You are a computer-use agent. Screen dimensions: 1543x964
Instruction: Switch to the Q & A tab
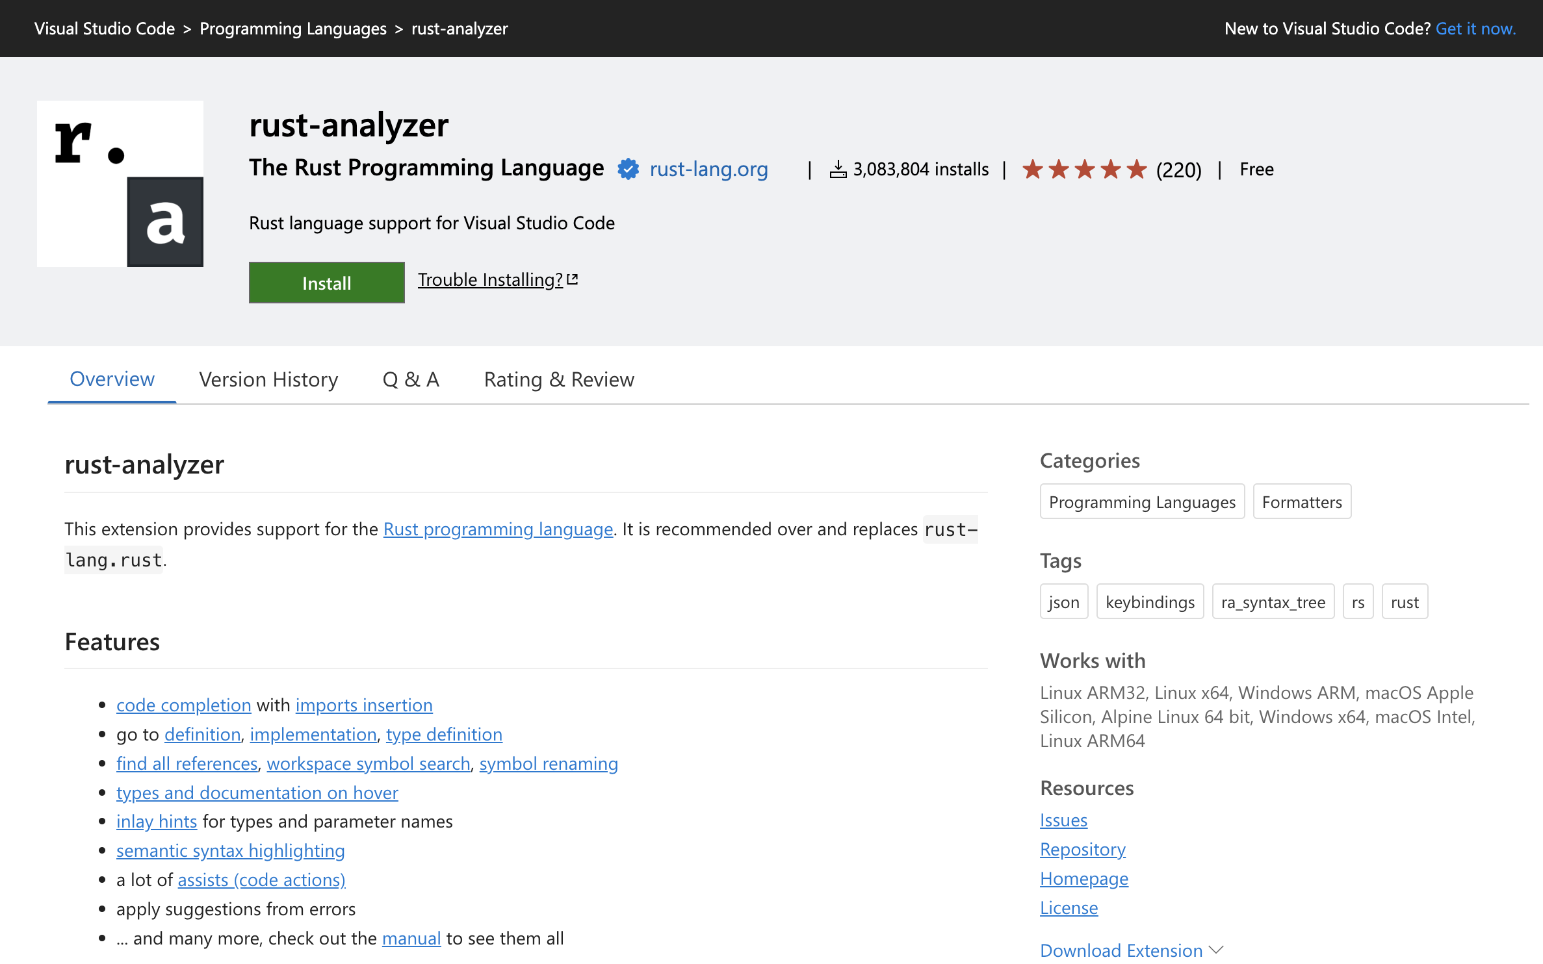411,379
